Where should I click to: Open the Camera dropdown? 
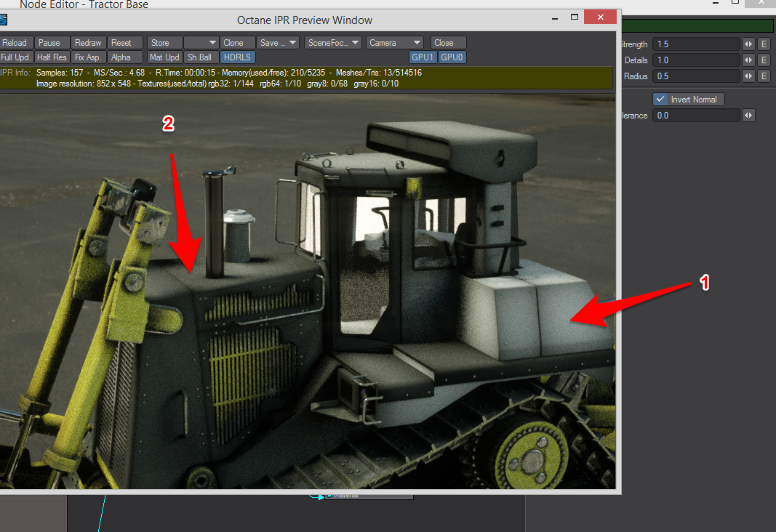[x=394, y=43]
